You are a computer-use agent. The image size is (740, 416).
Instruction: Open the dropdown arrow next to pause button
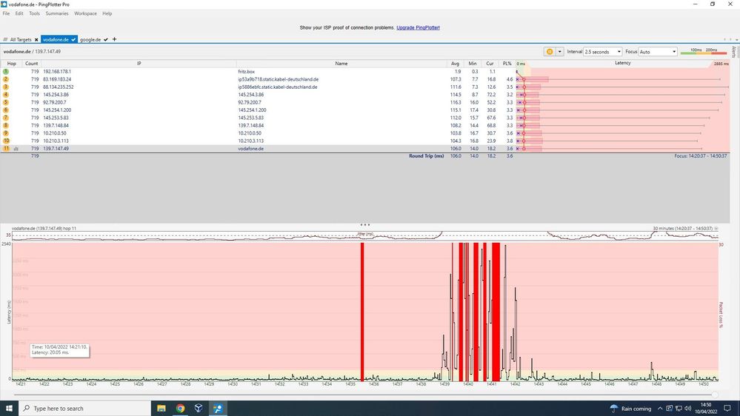560,51
